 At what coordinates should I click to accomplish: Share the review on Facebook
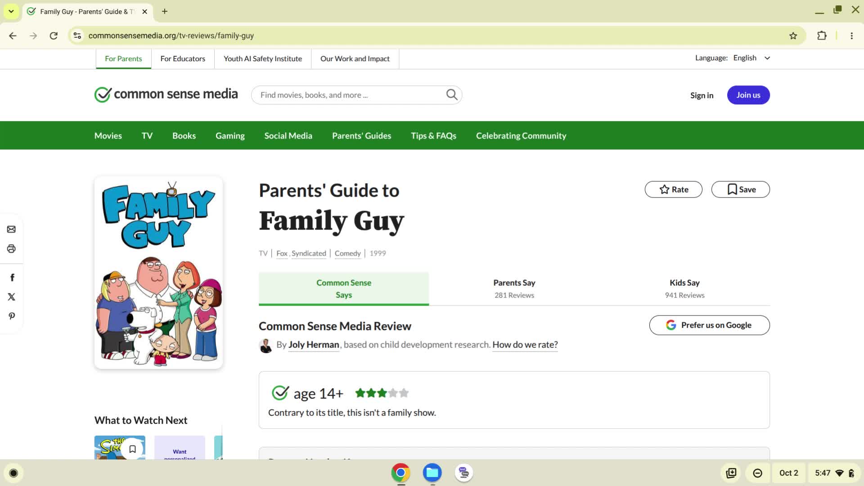point(12,277)
